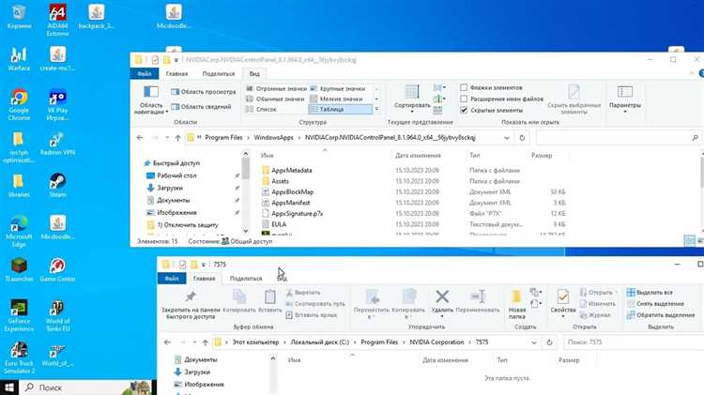
Task: Refresh the 7575 window address bar
Action: pyautogui.click(x=549, y=342)
